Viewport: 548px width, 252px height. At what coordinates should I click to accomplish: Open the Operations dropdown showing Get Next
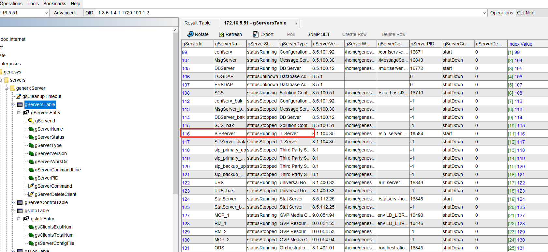coord(531,13)
